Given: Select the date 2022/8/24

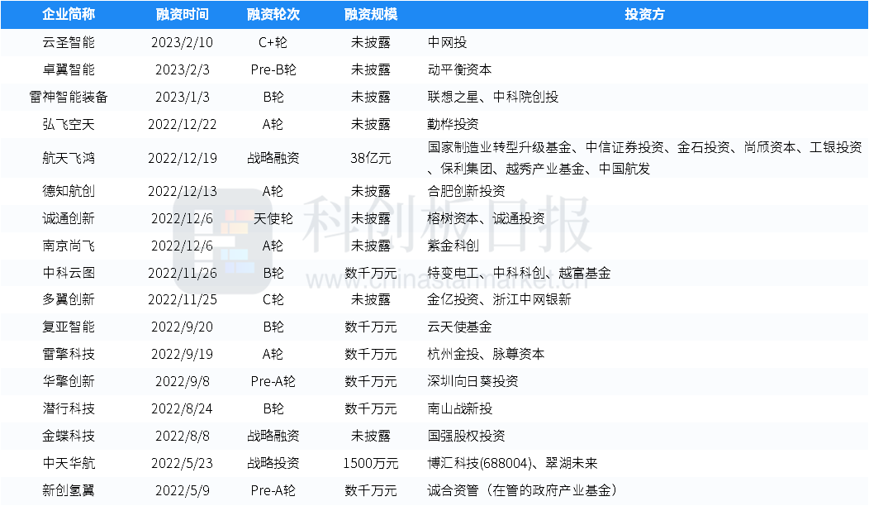Looking at the screenshot, I should pyautogui.click(x=183, y=408).
